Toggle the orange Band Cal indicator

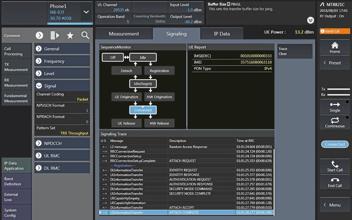tap(335, 31)
